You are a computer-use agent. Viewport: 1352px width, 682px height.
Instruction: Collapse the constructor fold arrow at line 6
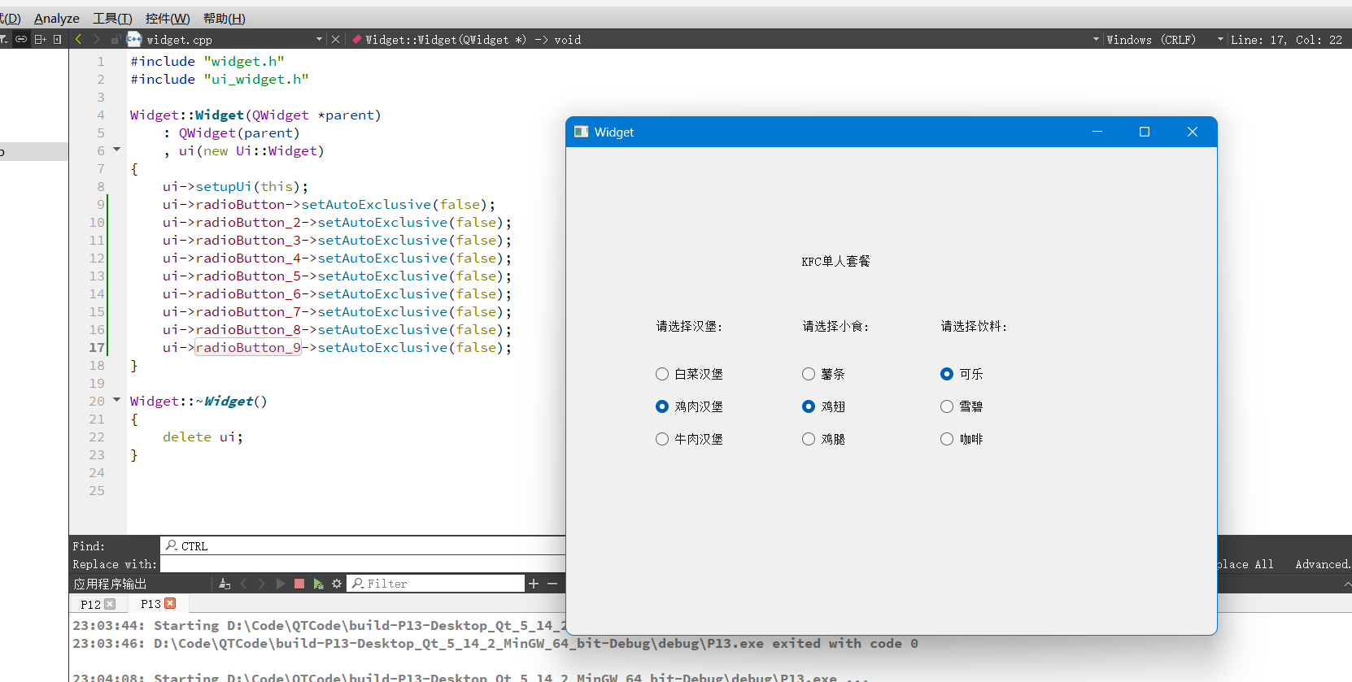[x=116, y=150]
